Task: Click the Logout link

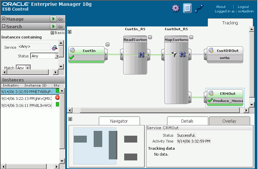Action: 243,7
